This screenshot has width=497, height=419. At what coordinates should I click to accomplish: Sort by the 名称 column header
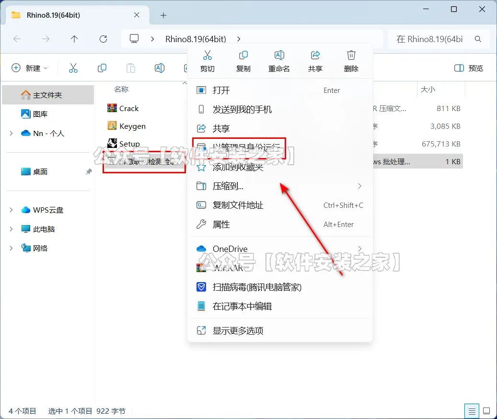click(121, 90)
